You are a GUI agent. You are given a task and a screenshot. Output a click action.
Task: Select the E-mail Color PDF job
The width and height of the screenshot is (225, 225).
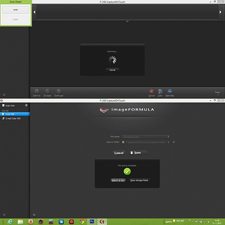click(x=15, y=118)
